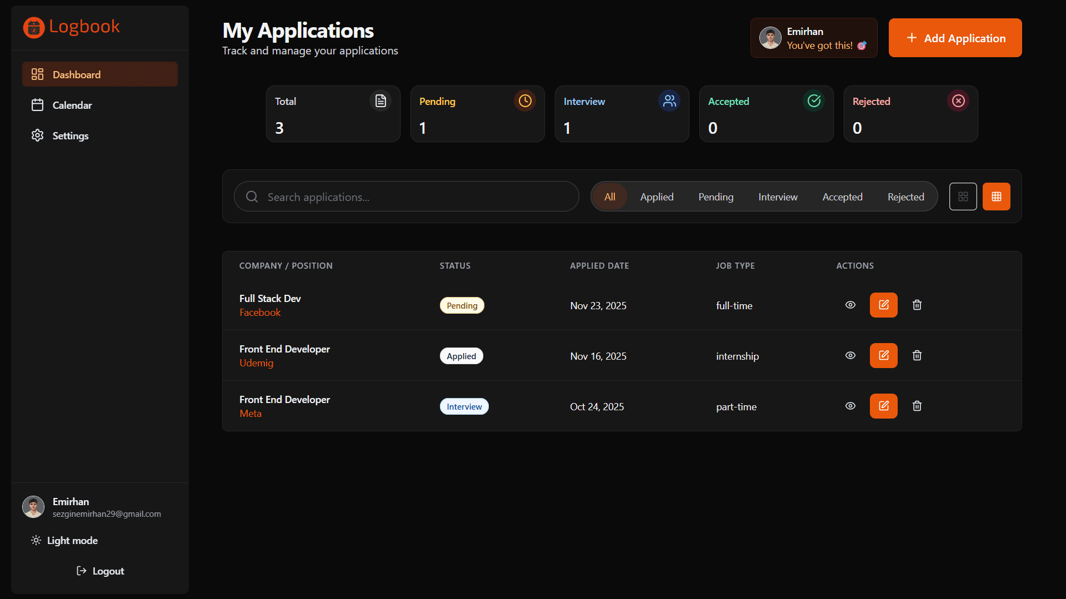The image size is (1066, 599).
Task: Edit the Facebook Full Stack Dev application
Action: 883,305
